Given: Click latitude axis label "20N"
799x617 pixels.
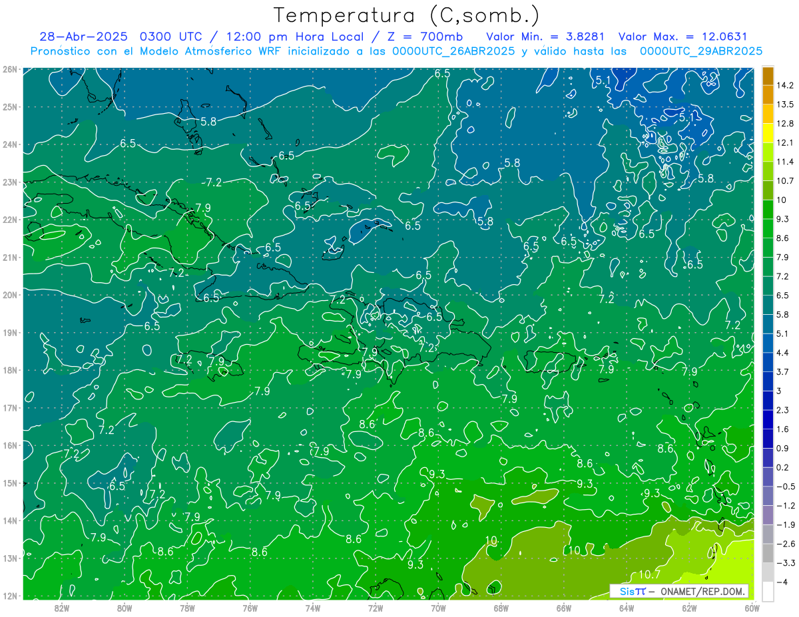Looking at the screenshot, I should [x=10, y=295].
